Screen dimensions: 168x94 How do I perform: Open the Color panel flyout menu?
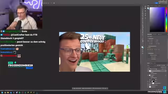pyautogui.click(x=167, y=6)
